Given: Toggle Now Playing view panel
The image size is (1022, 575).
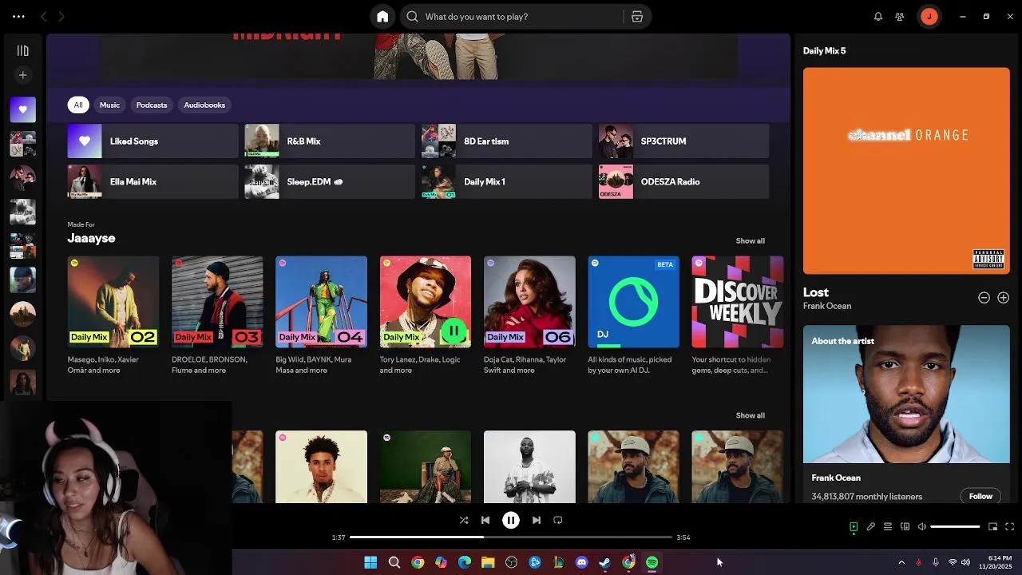Looking at the screenshot, I should click(x=854, y=527).
